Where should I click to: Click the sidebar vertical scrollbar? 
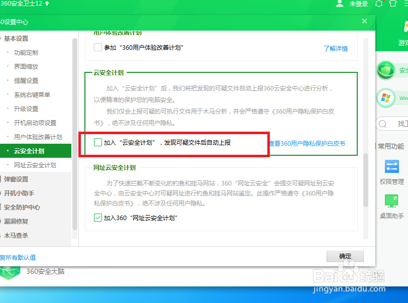pos(75,134)
